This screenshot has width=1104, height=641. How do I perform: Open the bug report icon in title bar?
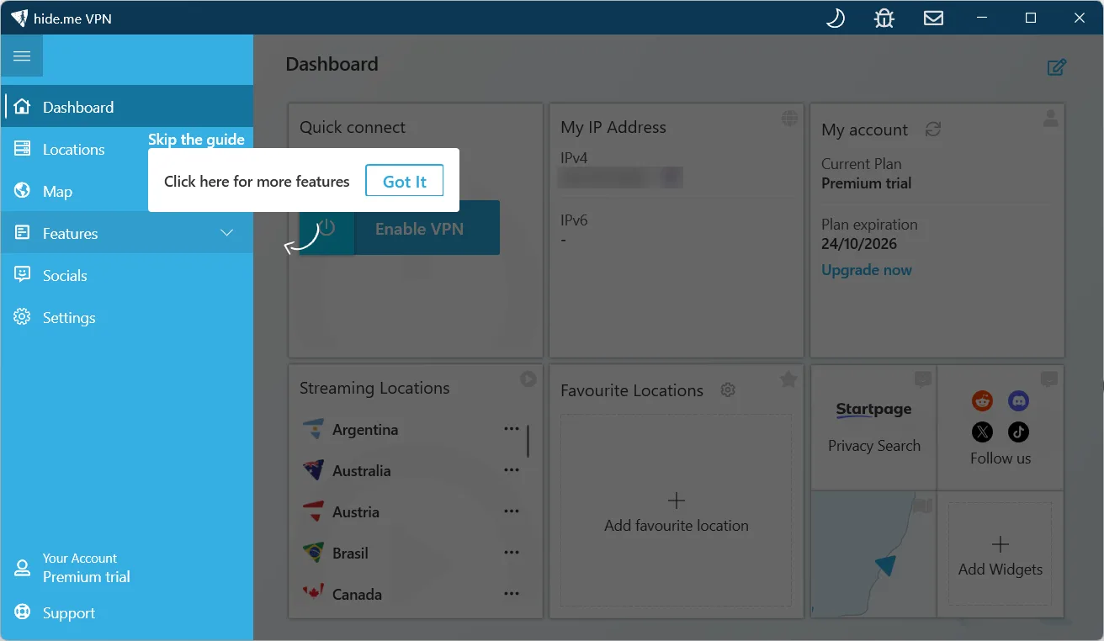(x=884, y=18)
